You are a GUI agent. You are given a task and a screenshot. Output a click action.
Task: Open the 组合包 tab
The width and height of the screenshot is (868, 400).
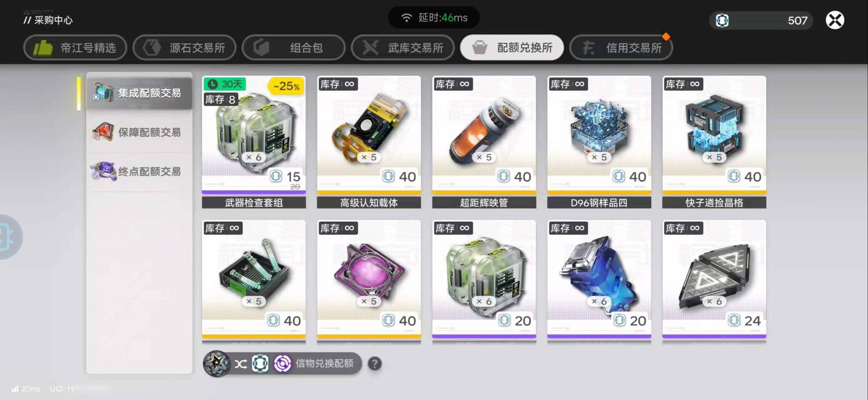pos(294,47)
